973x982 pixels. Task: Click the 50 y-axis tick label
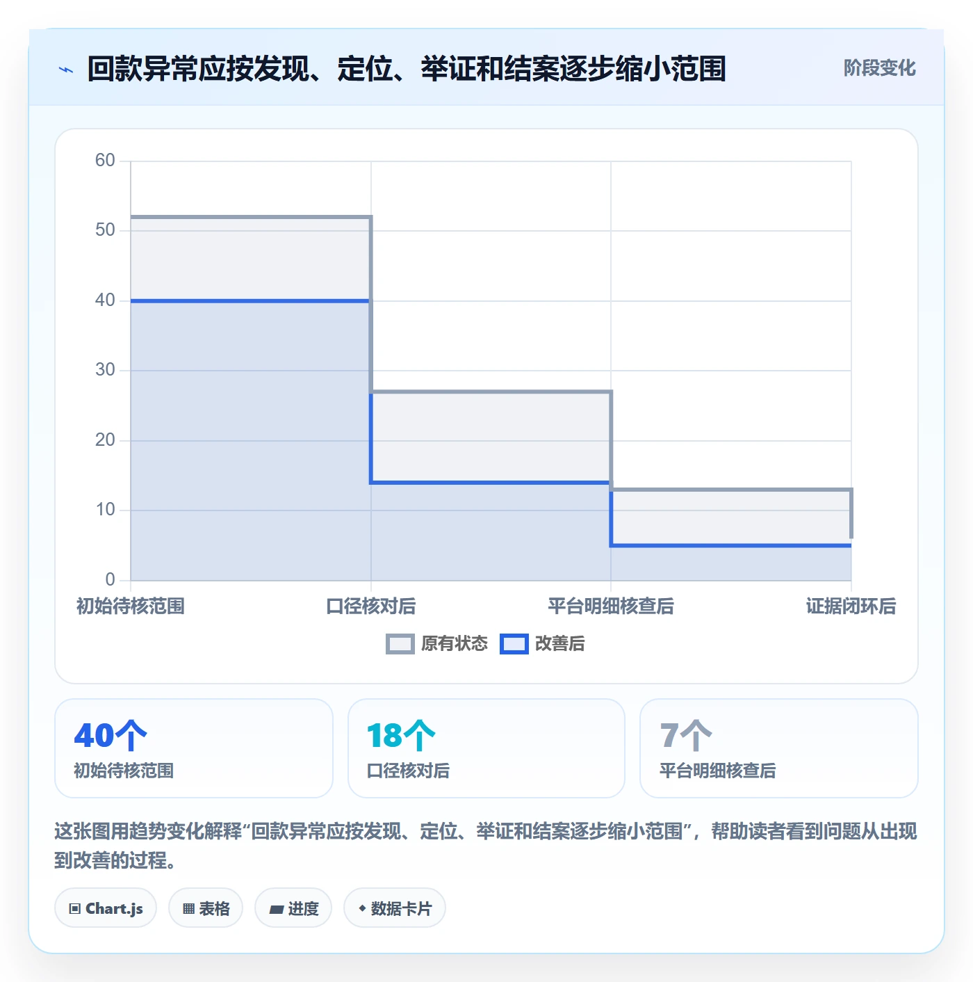[105, 230]
